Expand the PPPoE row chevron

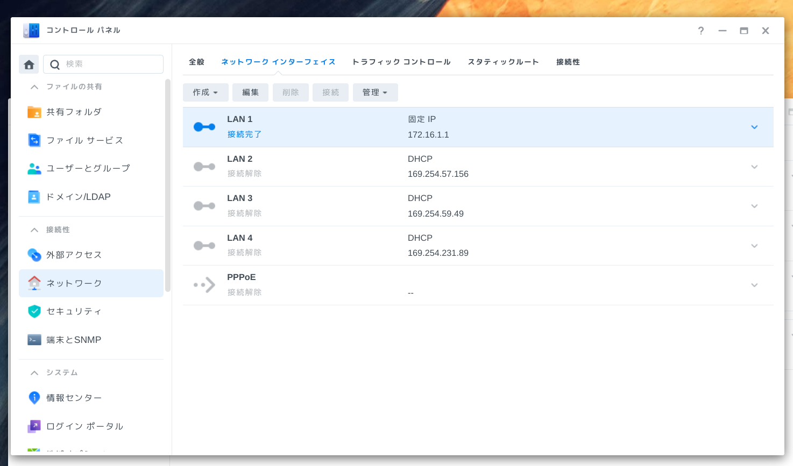[754, 285]
